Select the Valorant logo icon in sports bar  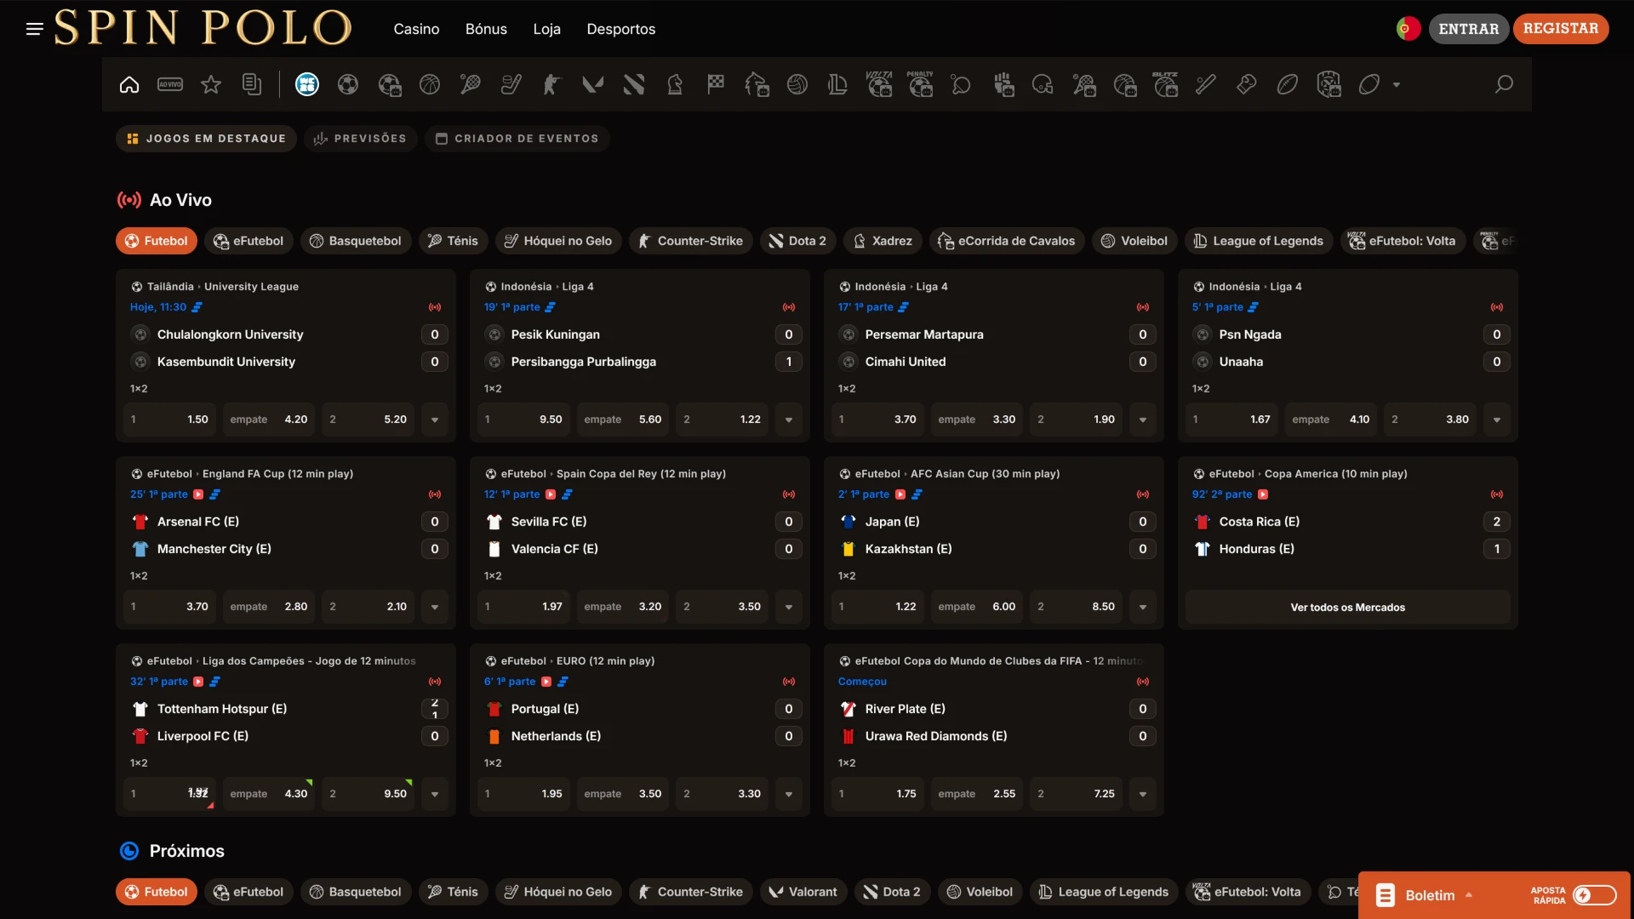(593, 84)
